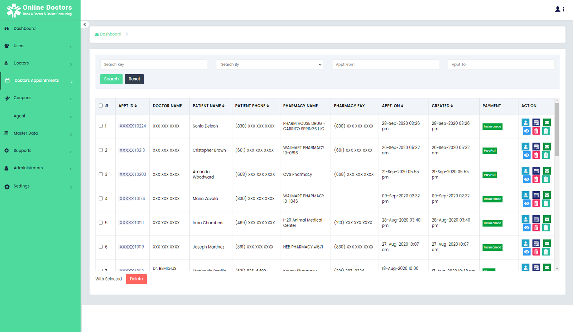Sort table by APPT ID column
Viewport: 573px width, 332px height.
pyautogui.click(x=128, y=106)
